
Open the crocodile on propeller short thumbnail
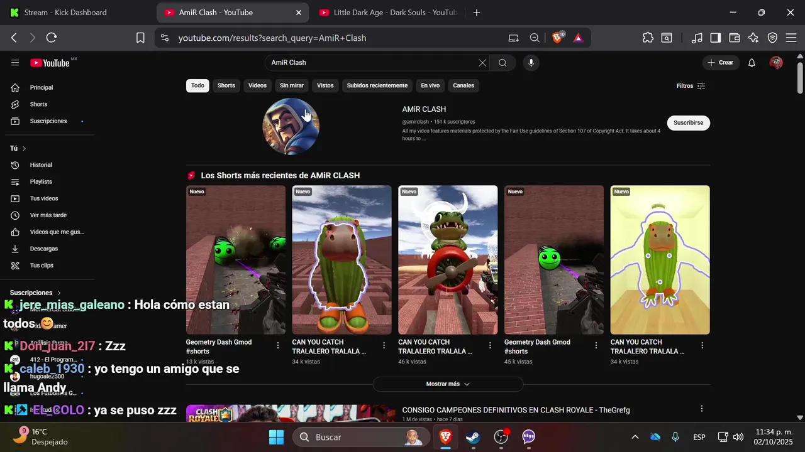[x=448, y=260]
